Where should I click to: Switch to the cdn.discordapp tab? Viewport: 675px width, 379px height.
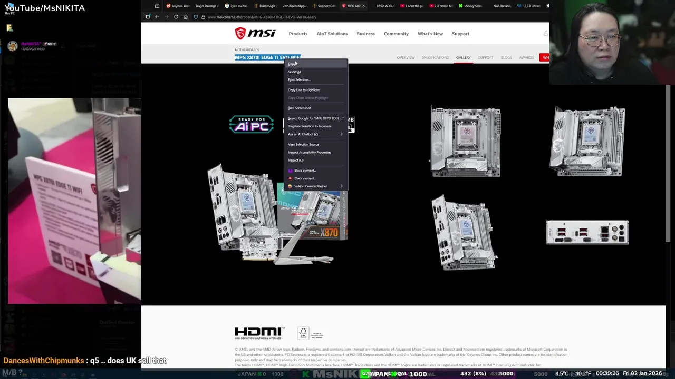point(294,6)
